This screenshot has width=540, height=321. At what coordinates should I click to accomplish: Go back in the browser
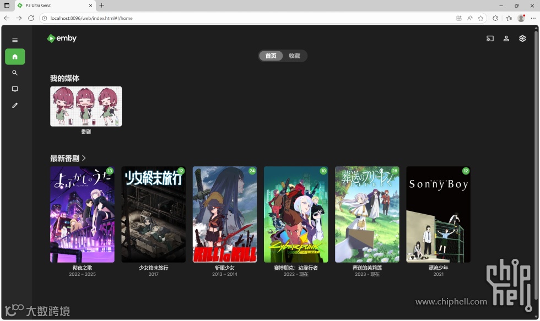point(7,18)
